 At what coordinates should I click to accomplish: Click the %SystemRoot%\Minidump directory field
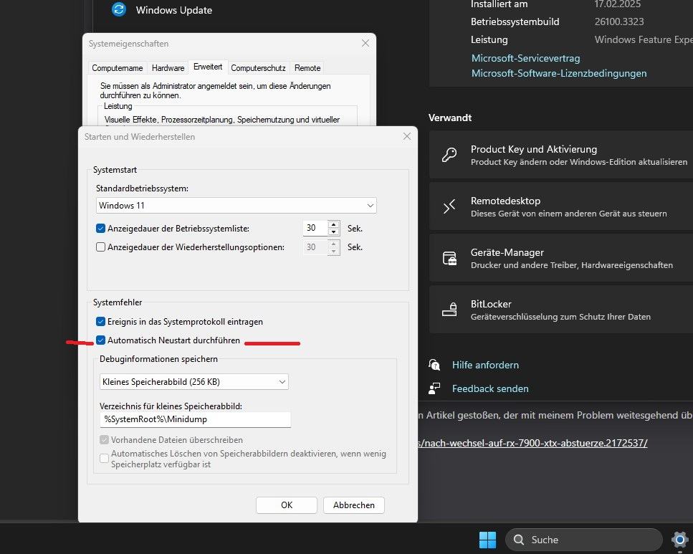195,419
